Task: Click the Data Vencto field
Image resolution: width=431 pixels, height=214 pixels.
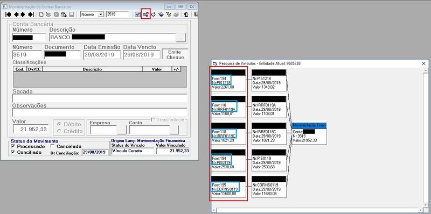Action: (142, 55)
